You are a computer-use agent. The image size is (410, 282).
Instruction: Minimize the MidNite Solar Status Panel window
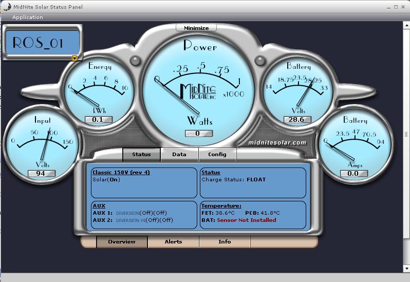point(389,7)
